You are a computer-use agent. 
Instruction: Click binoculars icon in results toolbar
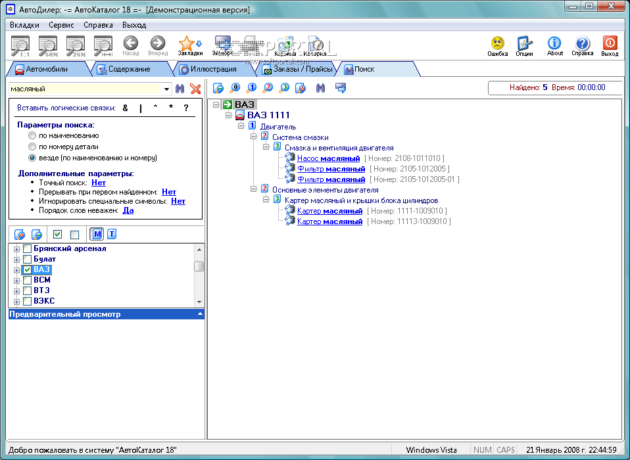320,87
